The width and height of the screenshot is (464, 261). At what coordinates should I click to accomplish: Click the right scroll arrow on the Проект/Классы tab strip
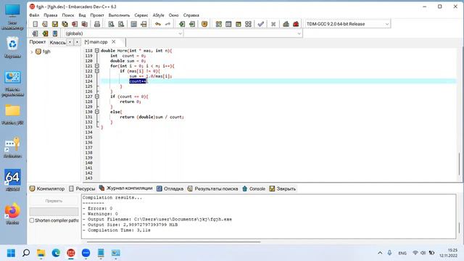[77, 42]
